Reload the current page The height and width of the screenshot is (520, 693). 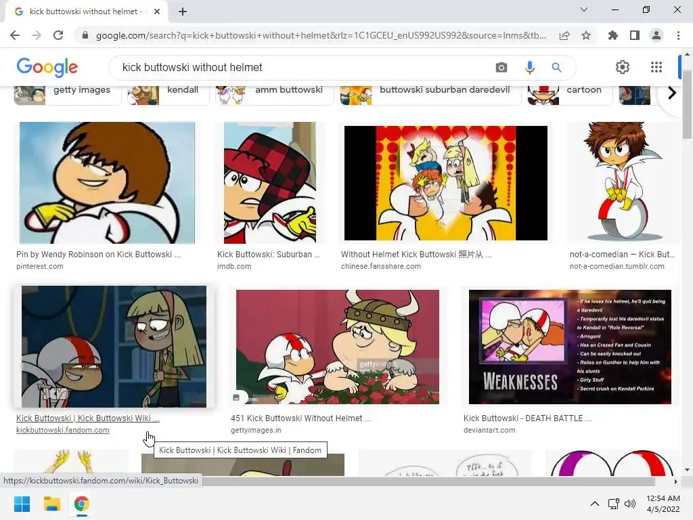(58, 35)
